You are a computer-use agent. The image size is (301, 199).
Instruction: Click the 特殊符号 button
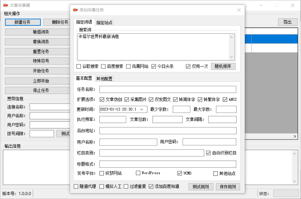point(38,61)
